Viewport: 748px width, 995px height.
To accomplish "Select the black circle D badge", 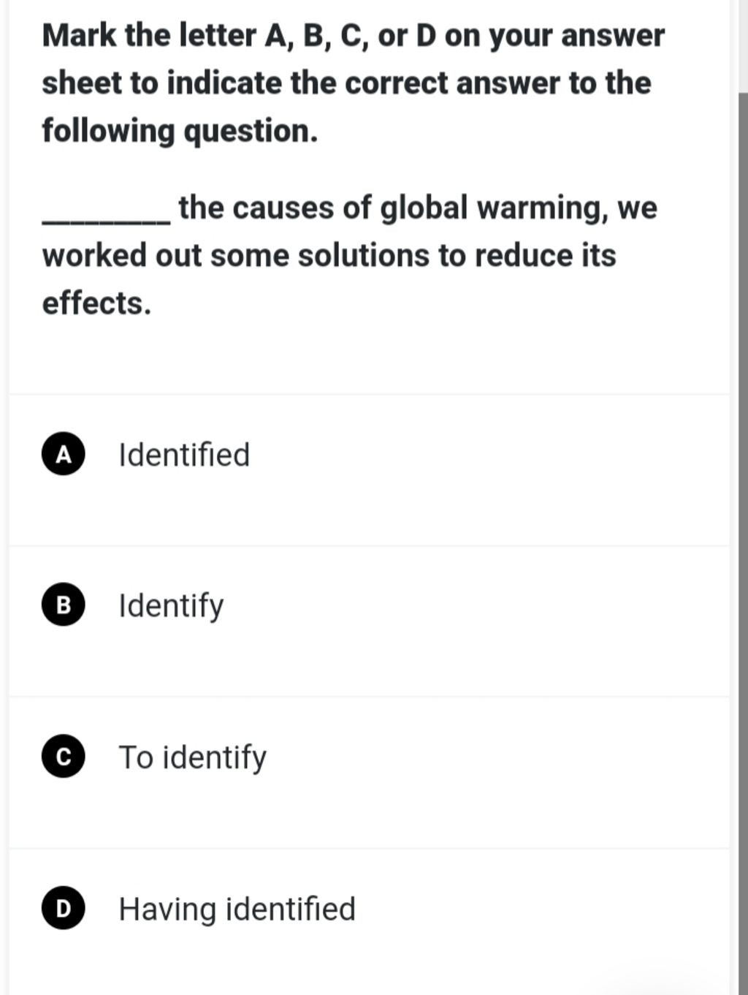I will click(64, 908).
